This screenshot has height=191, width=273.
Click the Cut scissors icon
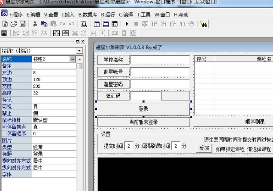pos(35,24)
